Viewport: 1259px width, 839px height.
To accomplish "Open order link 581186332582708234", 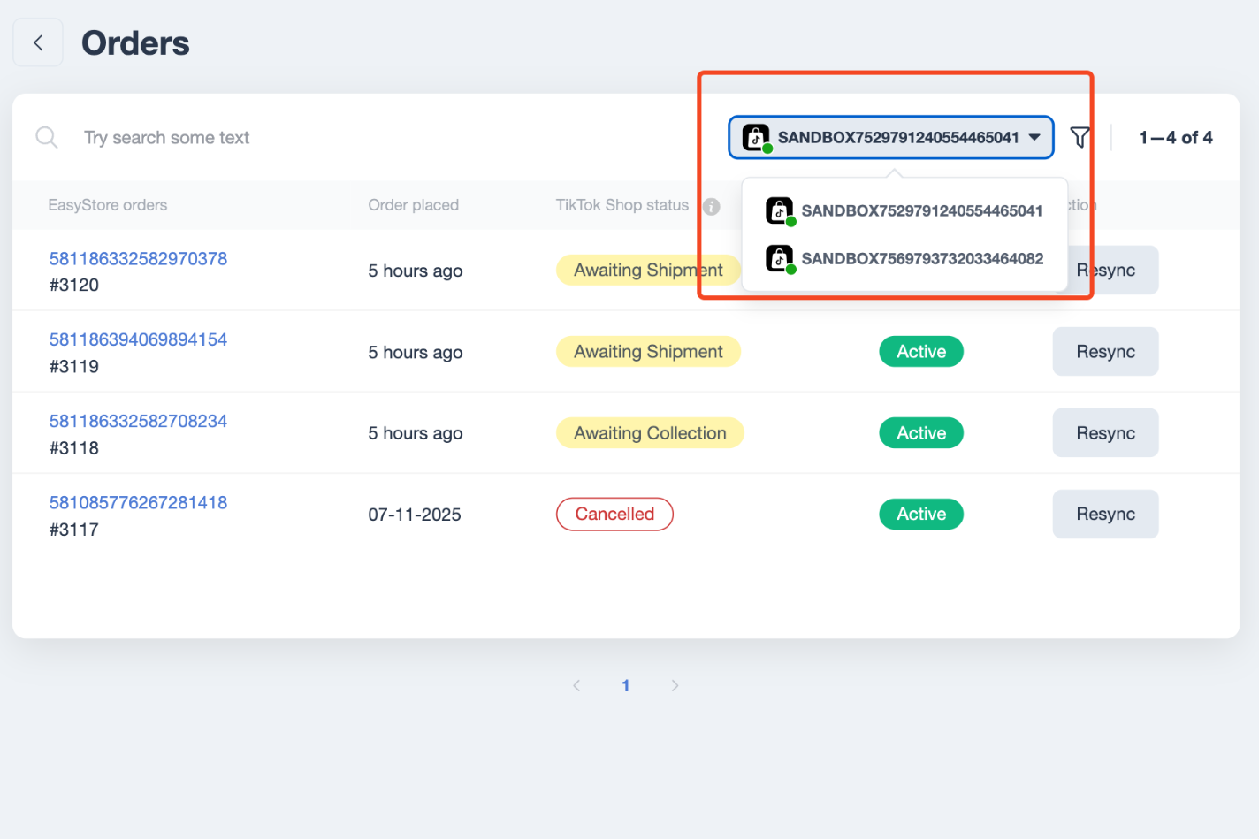I will 138,421.
